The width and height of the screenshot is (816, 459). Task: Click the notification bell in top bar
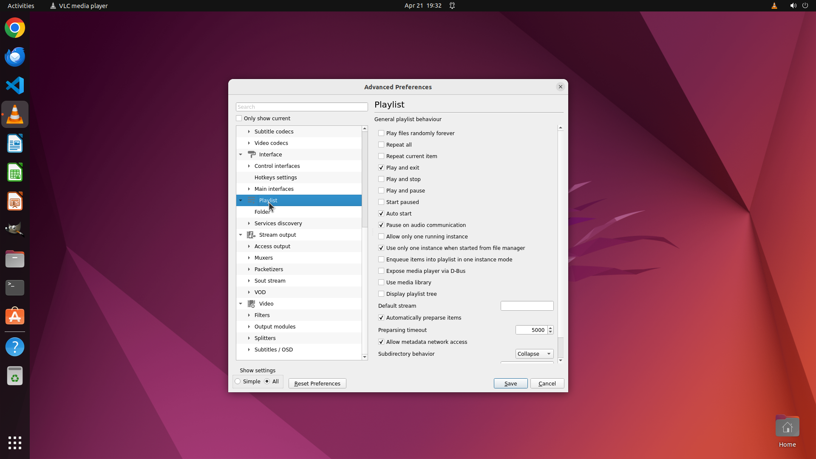tap(452, 6)
